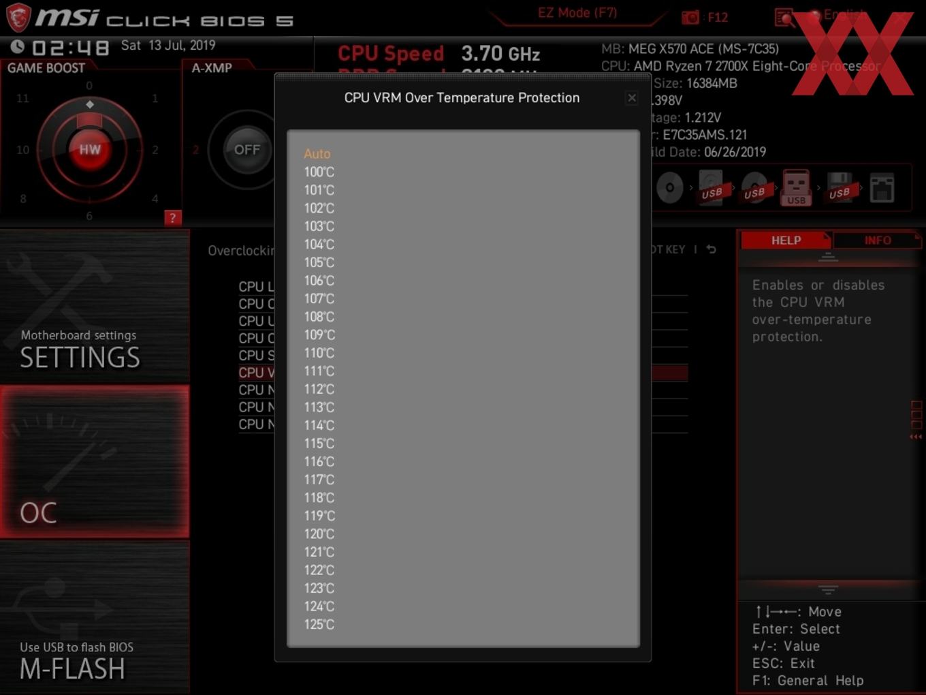Select the network boot device icon
Viewport: 926px width, 695px height.
[882, 187]
